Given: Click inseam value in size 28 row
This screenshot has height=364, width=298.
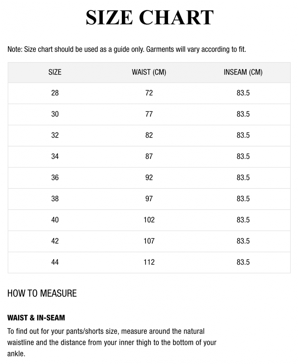Looking at the screenshot, I should (x=243, y=93).
